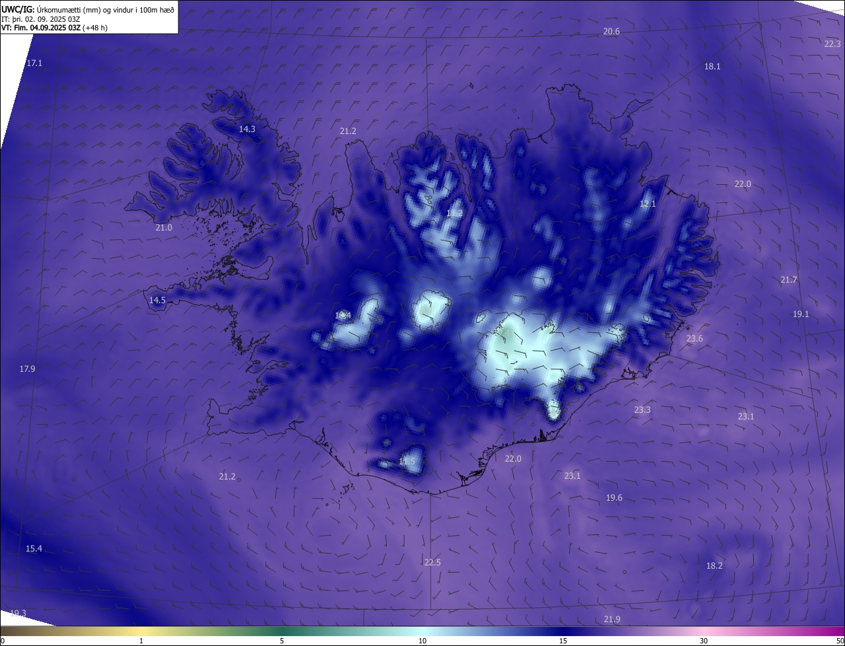This screenshot has width=845, height=646.
Task: Click the wind value 19.6 on the map
Action: tap(614, 497)
